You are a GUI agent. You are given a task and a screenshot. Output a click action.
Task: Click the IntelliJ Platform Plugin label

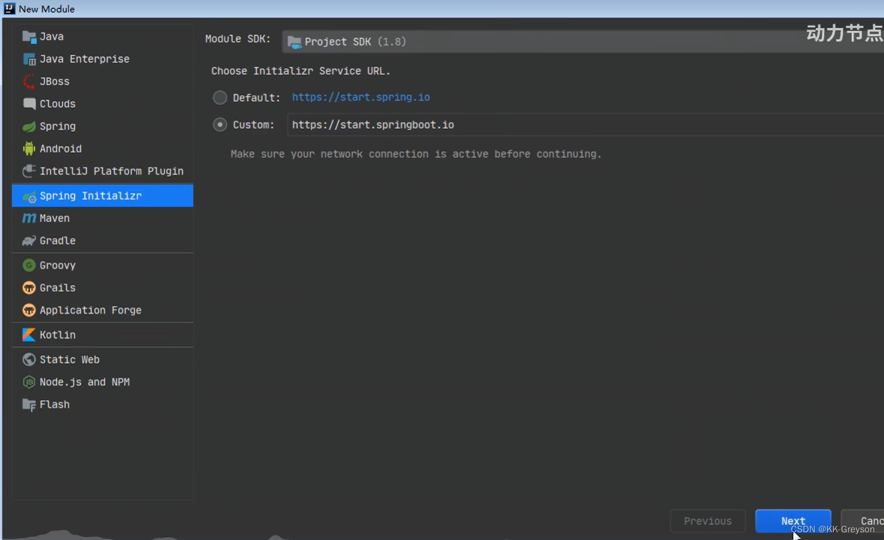(x=112, y=171)
